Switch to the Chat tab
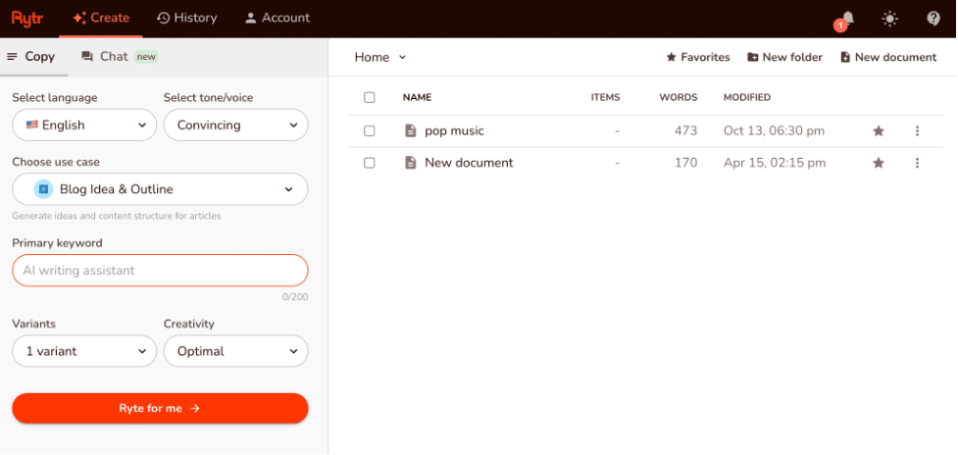This screenshot has width=958, height=455. coord(120,57)
